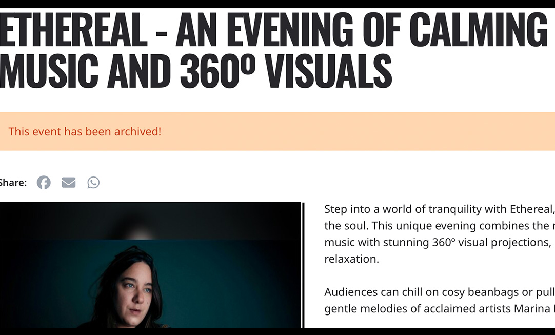Click the word "ETHEREAL" in the title
This screenshot has width=555, height=335.
pos(73,31)
